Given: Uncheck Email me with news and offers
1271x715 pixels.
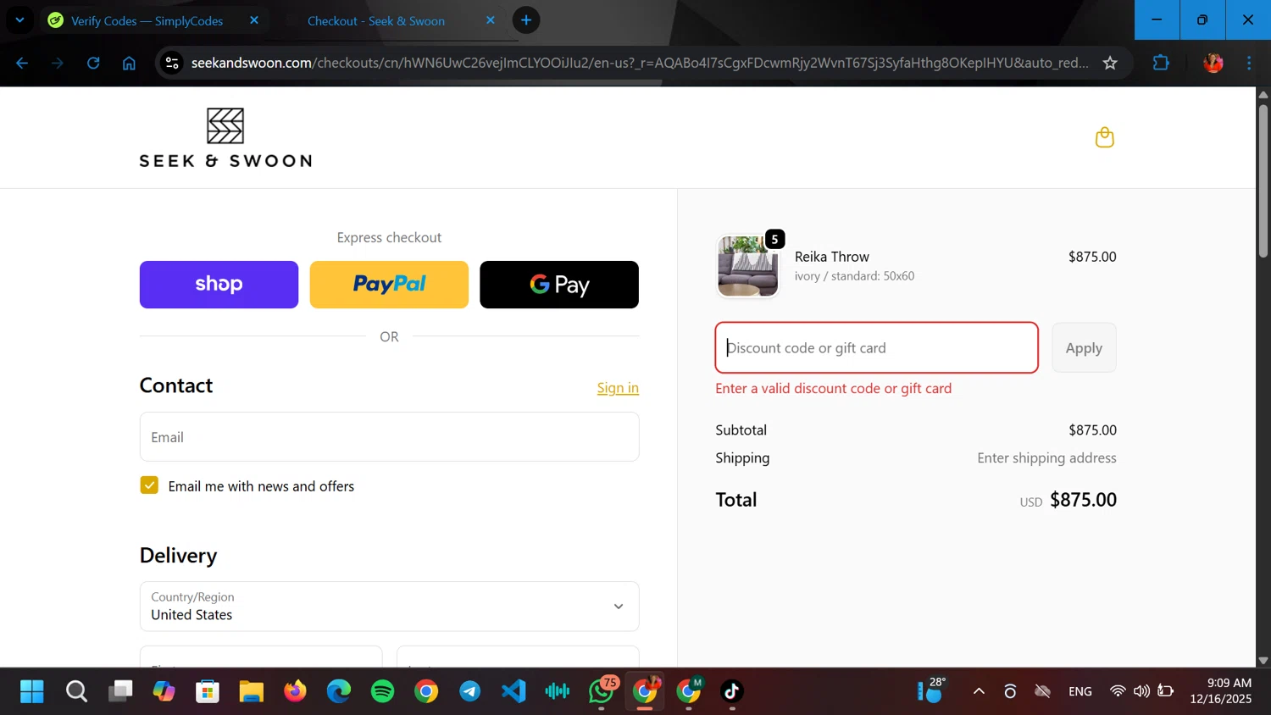Looking at the screenshot, I should tap(149, 485).
